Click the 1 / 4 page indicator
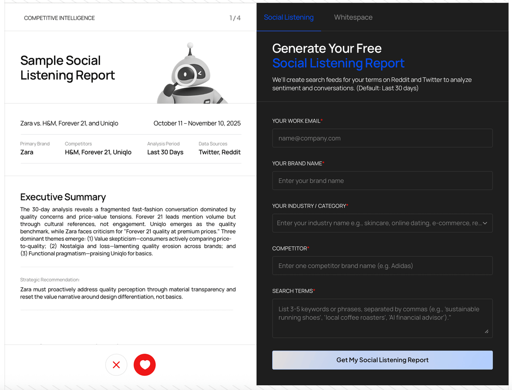Image resolution: width=512 pixels, height=390 pixels. point(235,18)
